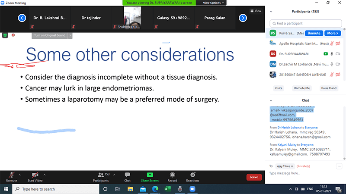This screenshot has height=194, width=346.
Task: Open the Chat panel icon
Action: pyautogui.click(x=128, y=177)
